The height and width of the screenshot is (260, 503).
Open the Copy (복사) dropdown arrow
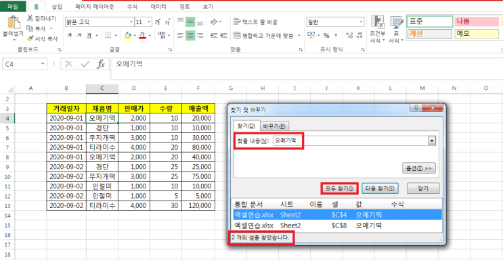(51, 28)
